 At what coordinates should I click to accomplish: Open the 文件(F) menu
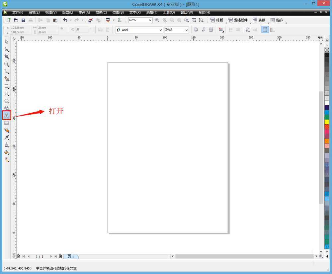click(18, 12)
